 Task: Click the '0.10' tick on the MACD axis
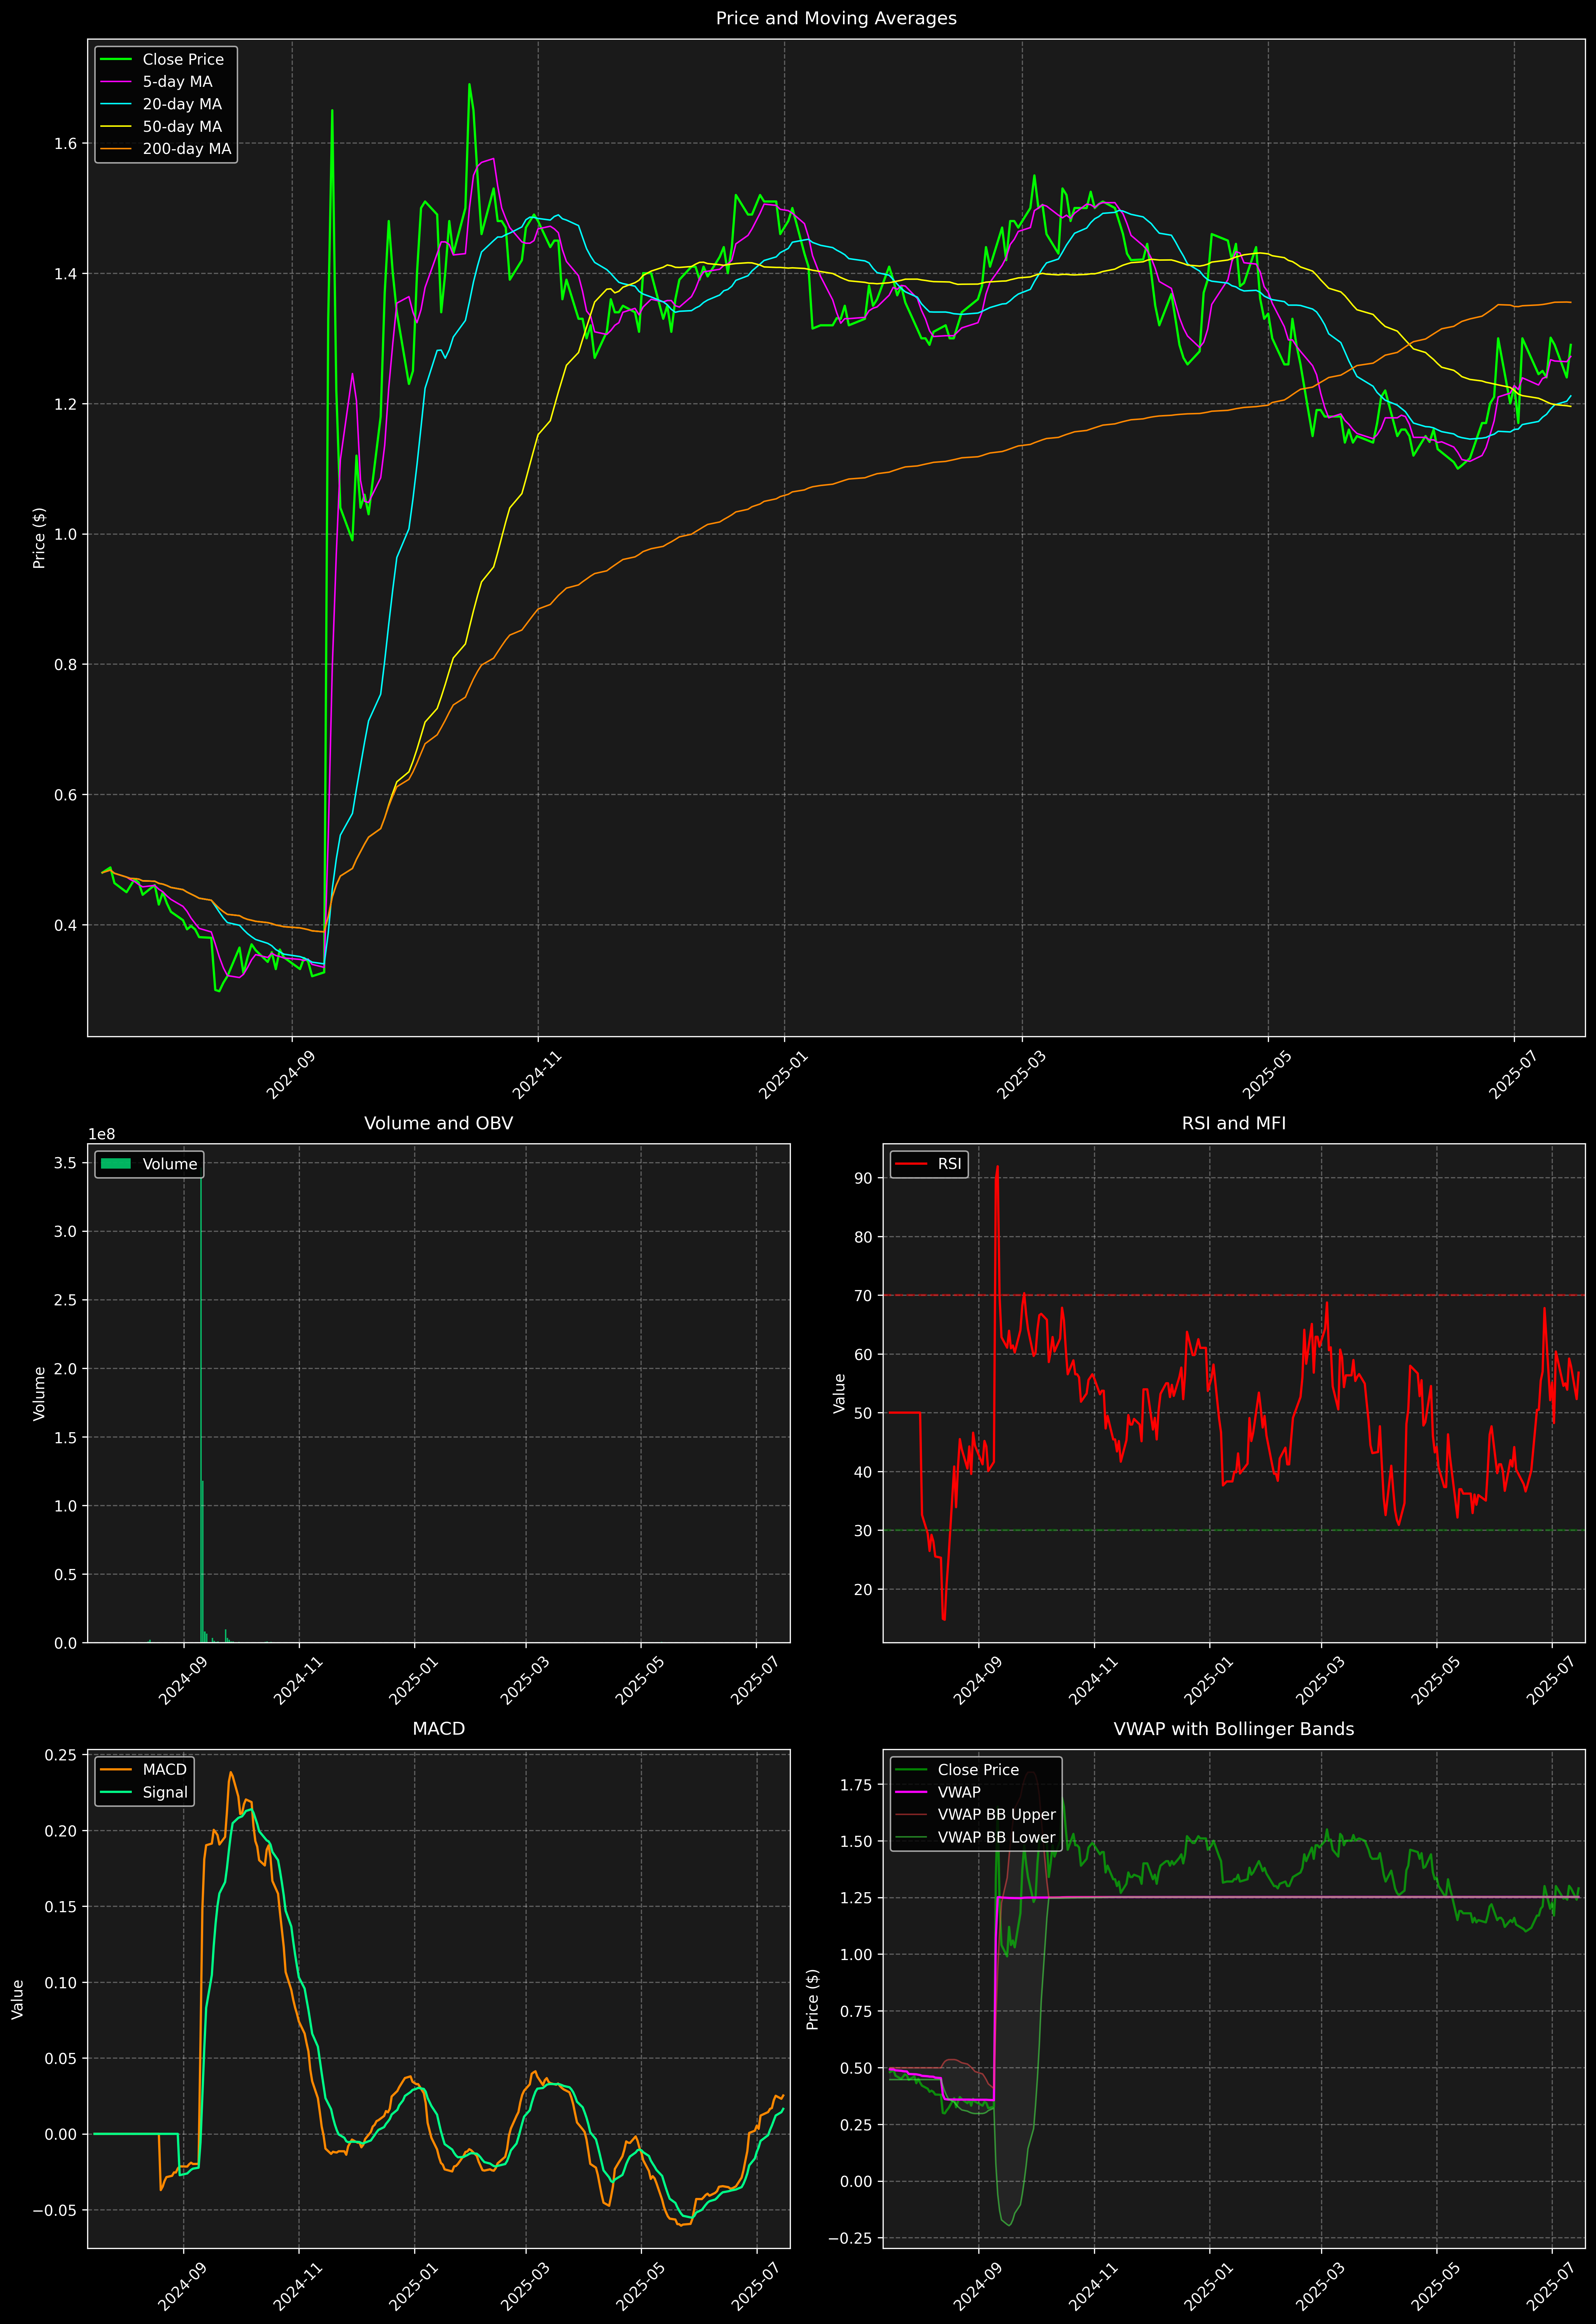coord(61,1983)
